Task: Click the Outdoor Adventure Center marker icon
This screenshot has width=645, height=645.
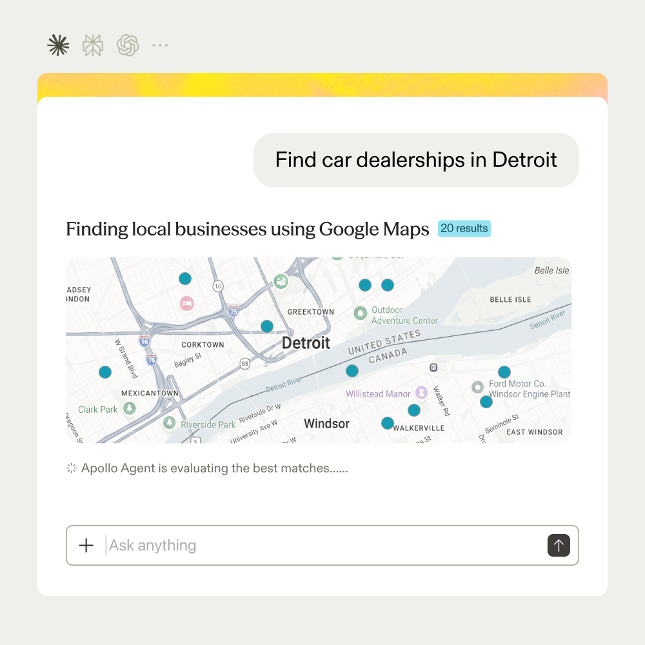Action: 361,313
